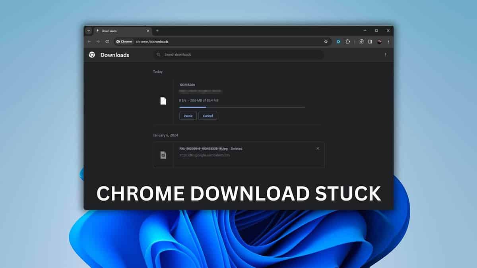Click the Search downloads input field

click(238, 54)
